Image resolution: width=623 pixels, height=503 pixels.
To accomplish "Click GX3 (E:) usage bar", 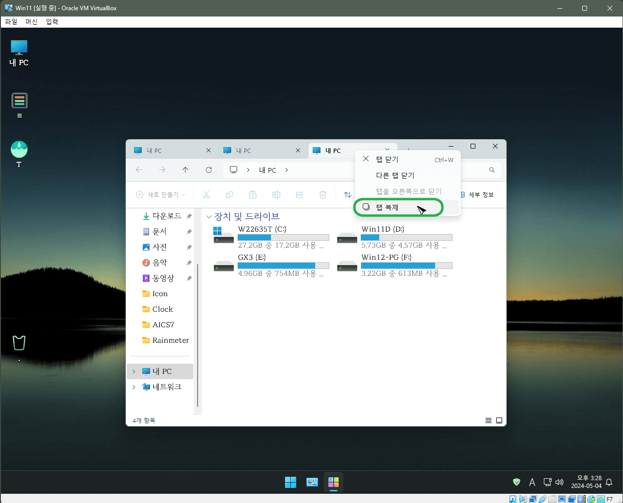I will pyautogui.click(x=283, y=266).
